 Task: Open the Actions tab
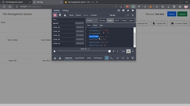pos(57,11)
